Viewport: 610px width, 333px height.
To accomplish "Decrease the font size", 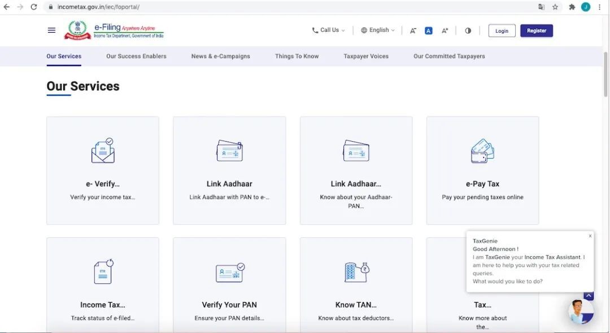I will click(x=413, y=30).
